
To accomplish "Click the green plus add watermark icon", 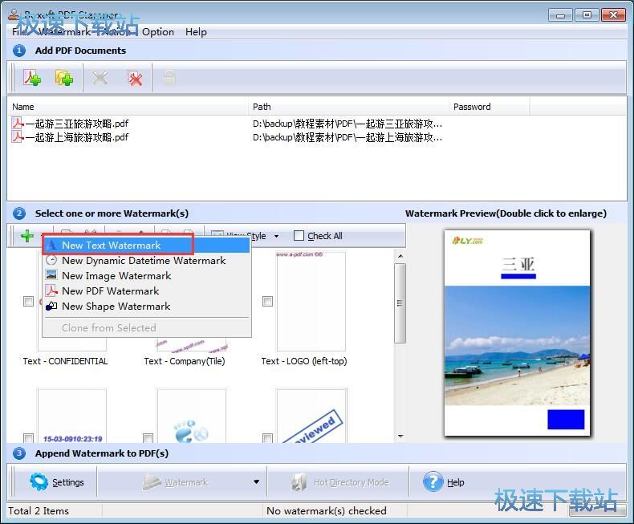I will tap(27, 236).
